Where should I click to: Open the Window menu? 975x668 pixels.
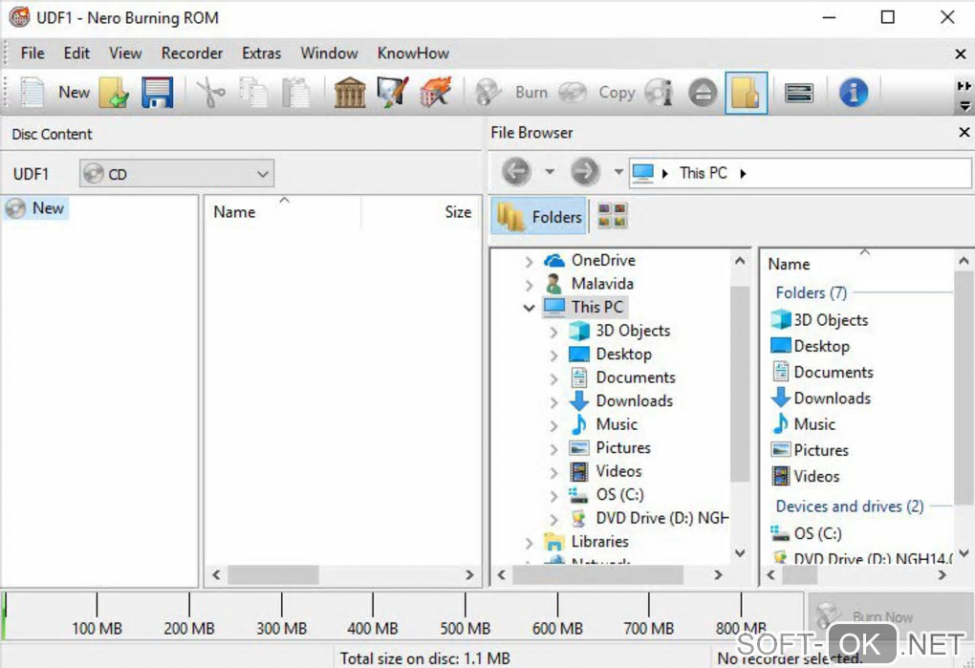coord(329,54)
